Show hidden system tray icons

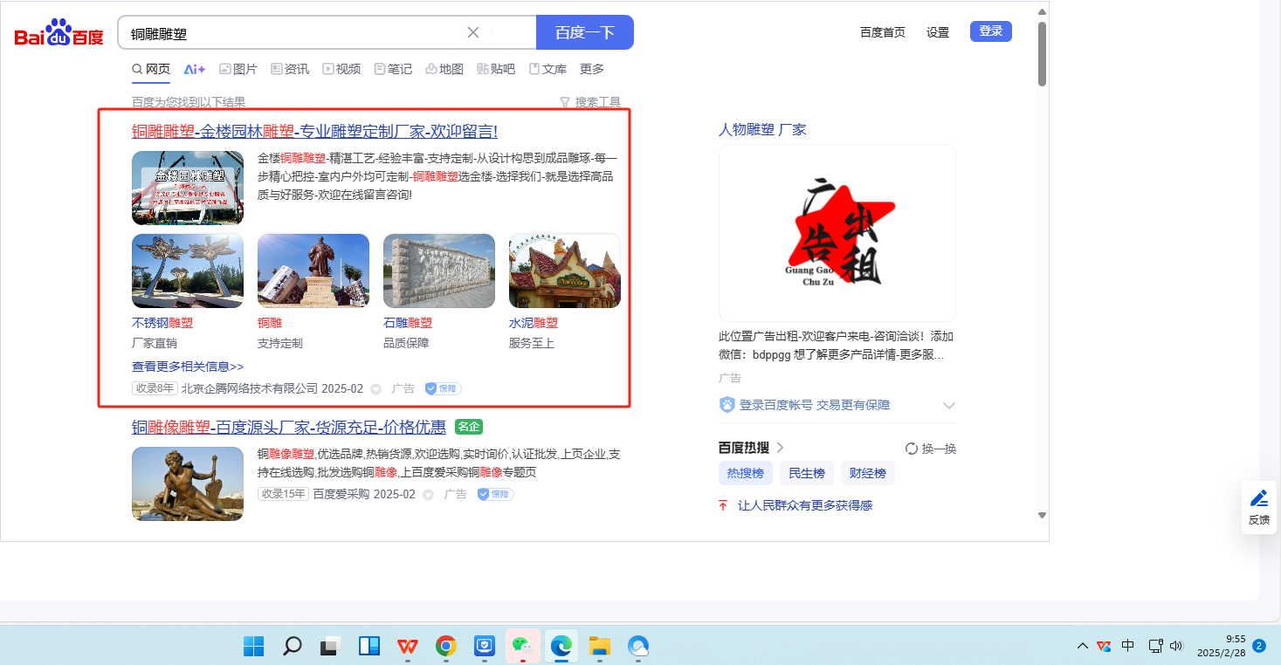(x=1083, y=646)
